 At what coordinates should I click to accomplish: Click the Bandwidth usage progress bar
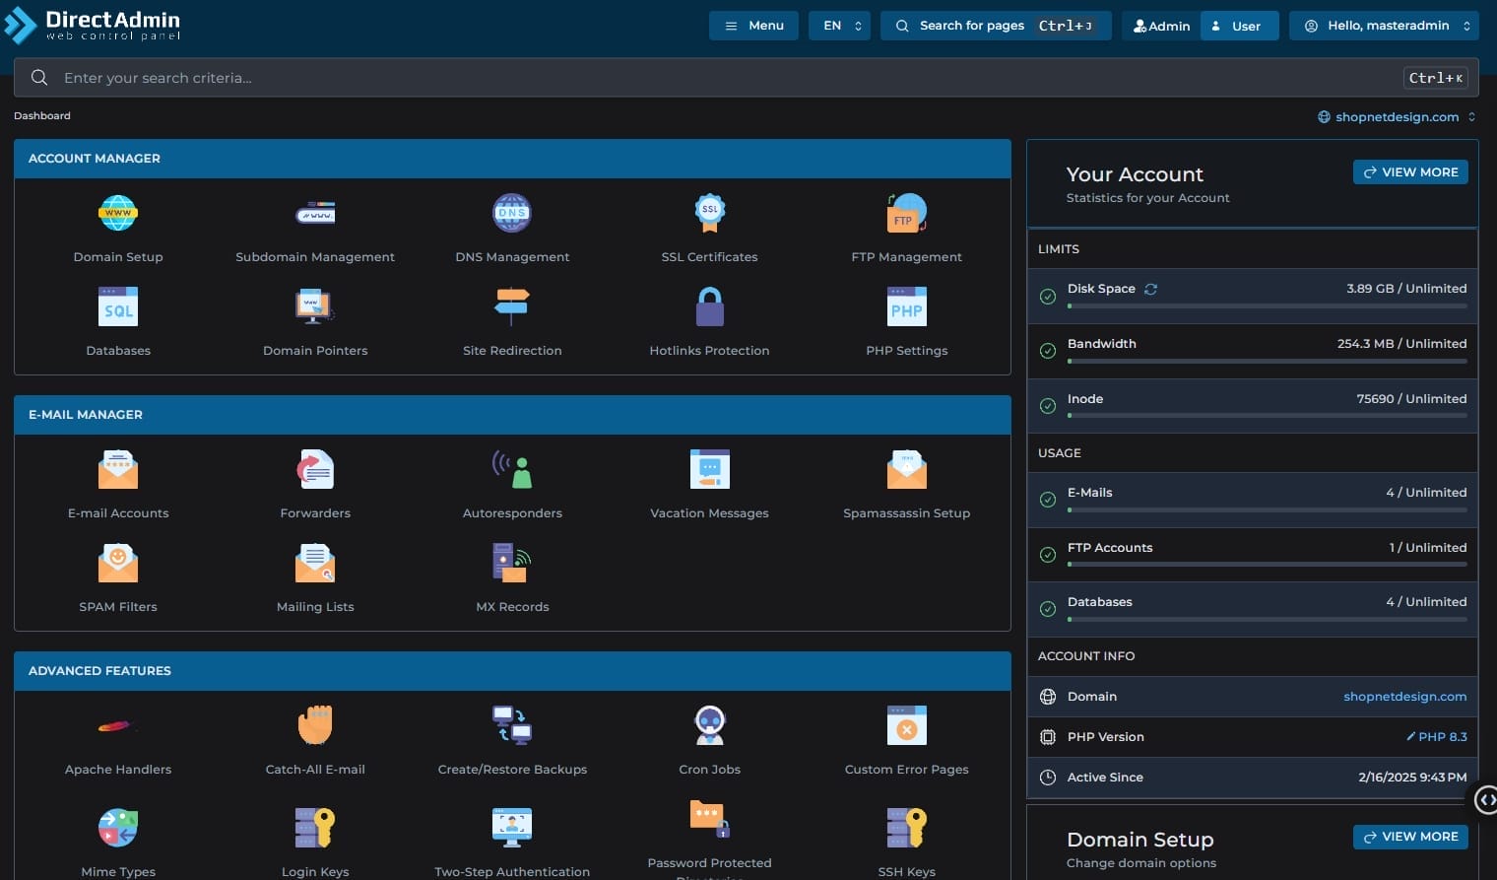tap(1267, 362)
